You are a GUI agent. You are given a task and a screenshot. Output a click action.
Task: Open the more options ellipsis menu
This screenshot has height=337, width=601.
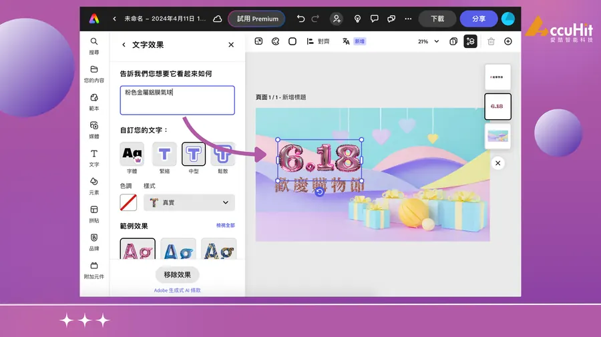point(408,19)
